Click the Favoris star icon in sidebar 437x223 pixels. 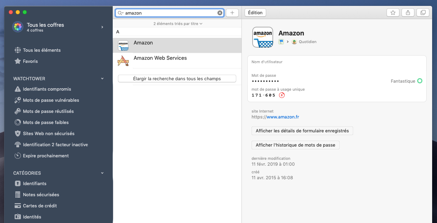(x=17, y=61)
